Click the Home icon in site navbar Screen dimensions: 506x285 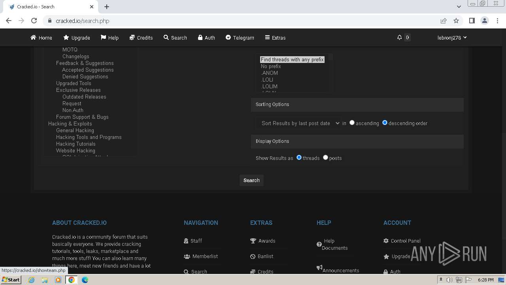coord(33,38)
